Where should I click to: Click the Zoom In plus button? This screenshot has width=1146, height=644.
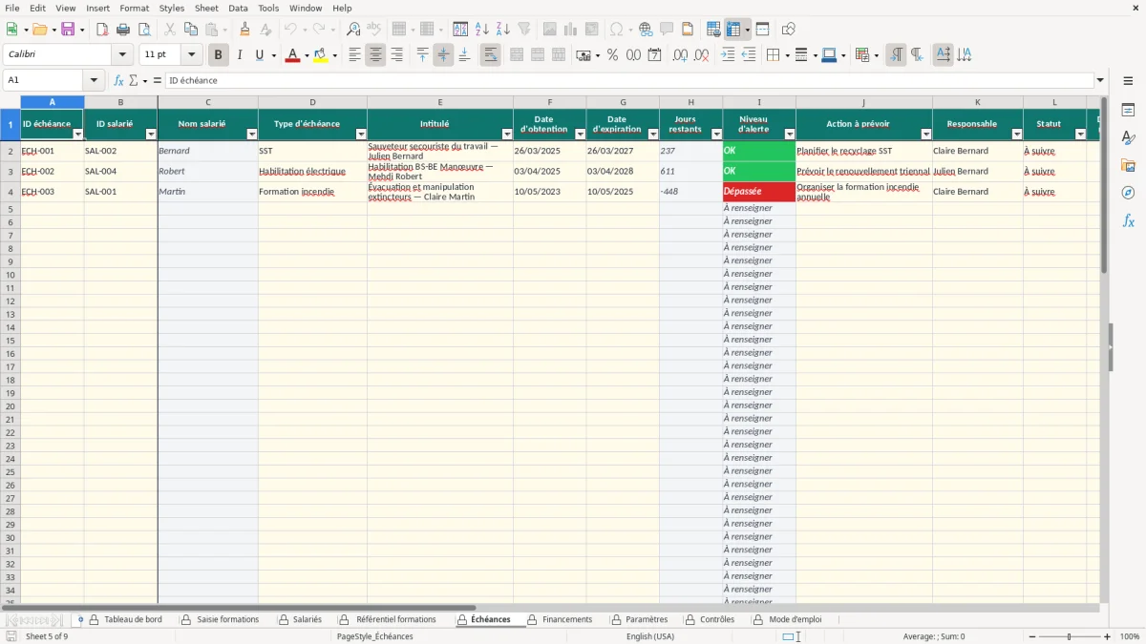pos(1108,636)
